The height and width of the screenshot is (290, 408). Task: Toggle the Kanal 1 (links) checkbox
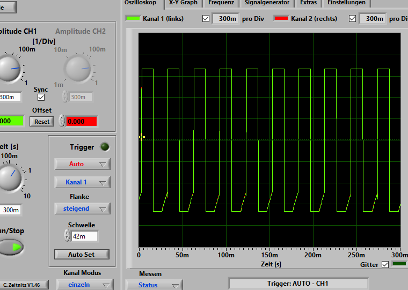tap(206, 19)
